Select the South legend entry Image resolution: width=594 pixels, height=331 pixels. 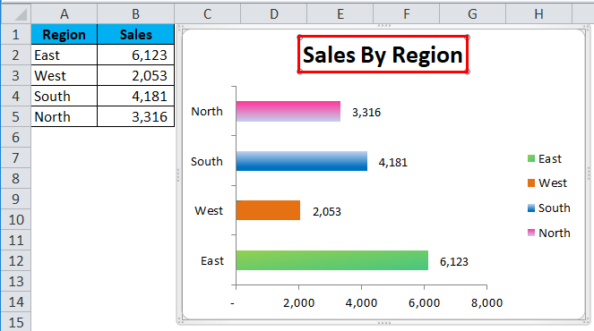click(548, 208)
